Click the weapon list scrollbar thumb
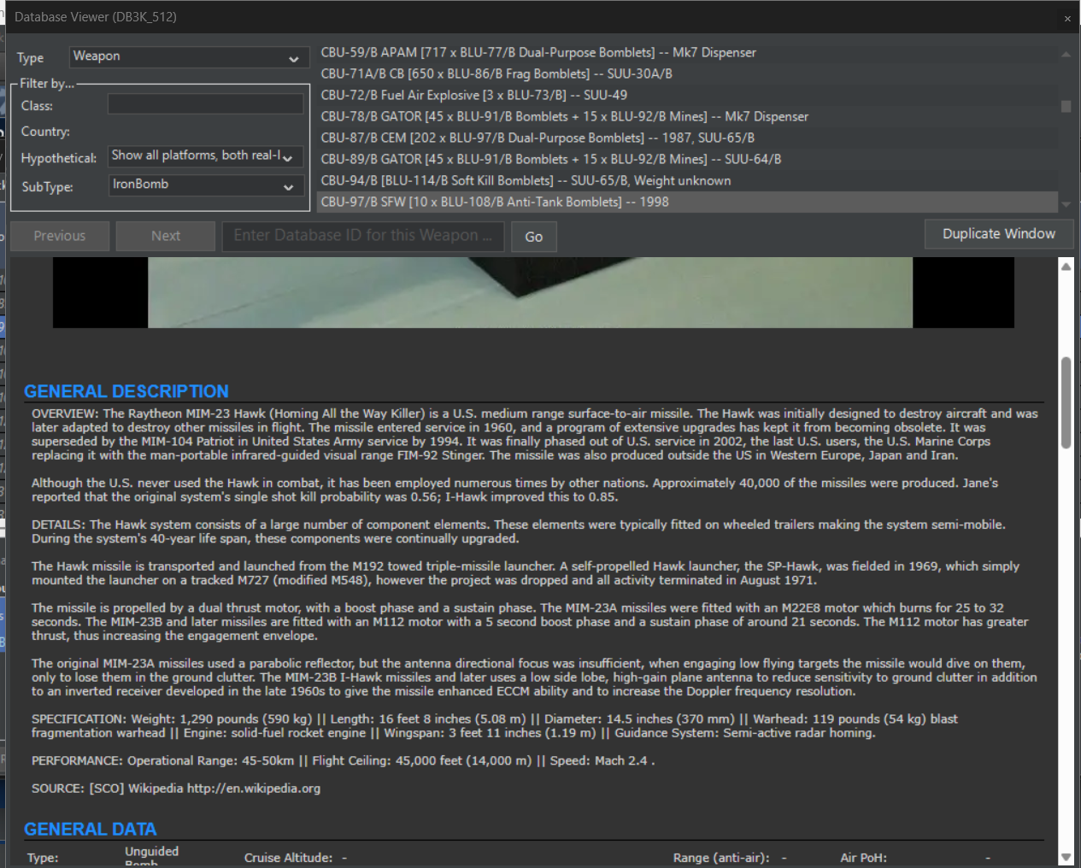This screenshot has height=868, width=1081. click(x=1066, y=107)
